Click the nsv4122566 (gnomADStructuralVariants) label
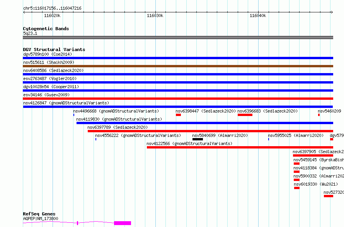Viewport: 344px width, 227px height. click(189, 143)
